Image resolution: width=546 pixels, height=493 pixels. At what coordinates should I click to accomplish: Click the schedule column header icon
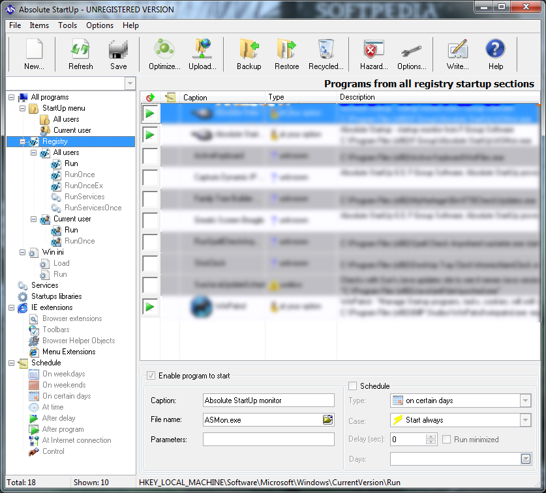point(170,97)
